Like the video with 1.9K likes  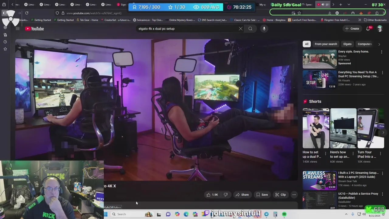(212, 195)
